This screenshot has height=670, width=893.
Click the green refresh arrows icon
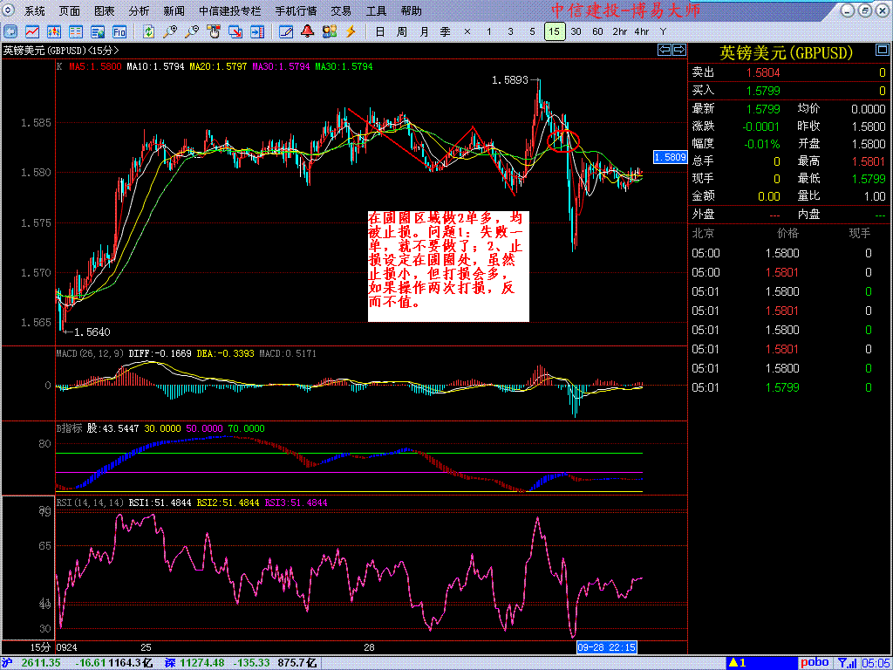click(148, 32)
